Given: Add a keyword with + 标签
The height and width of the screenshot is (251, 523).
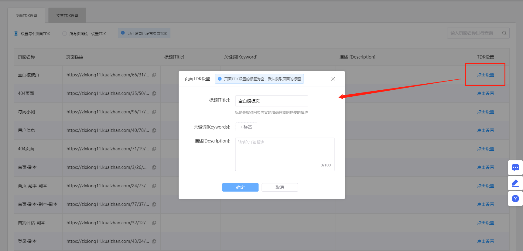Looking at the screenshot, I should pyautogui.click(x=246, y=127).
